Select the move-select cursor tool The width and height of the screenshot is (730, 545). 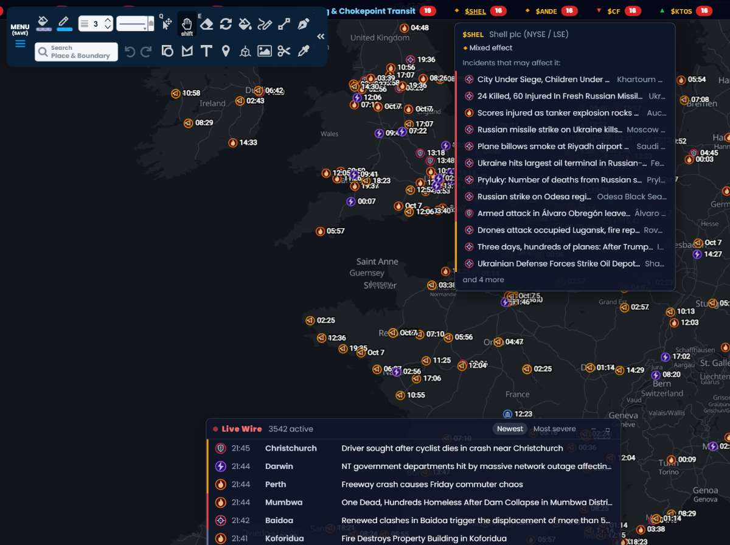click(x=167, y=24)
